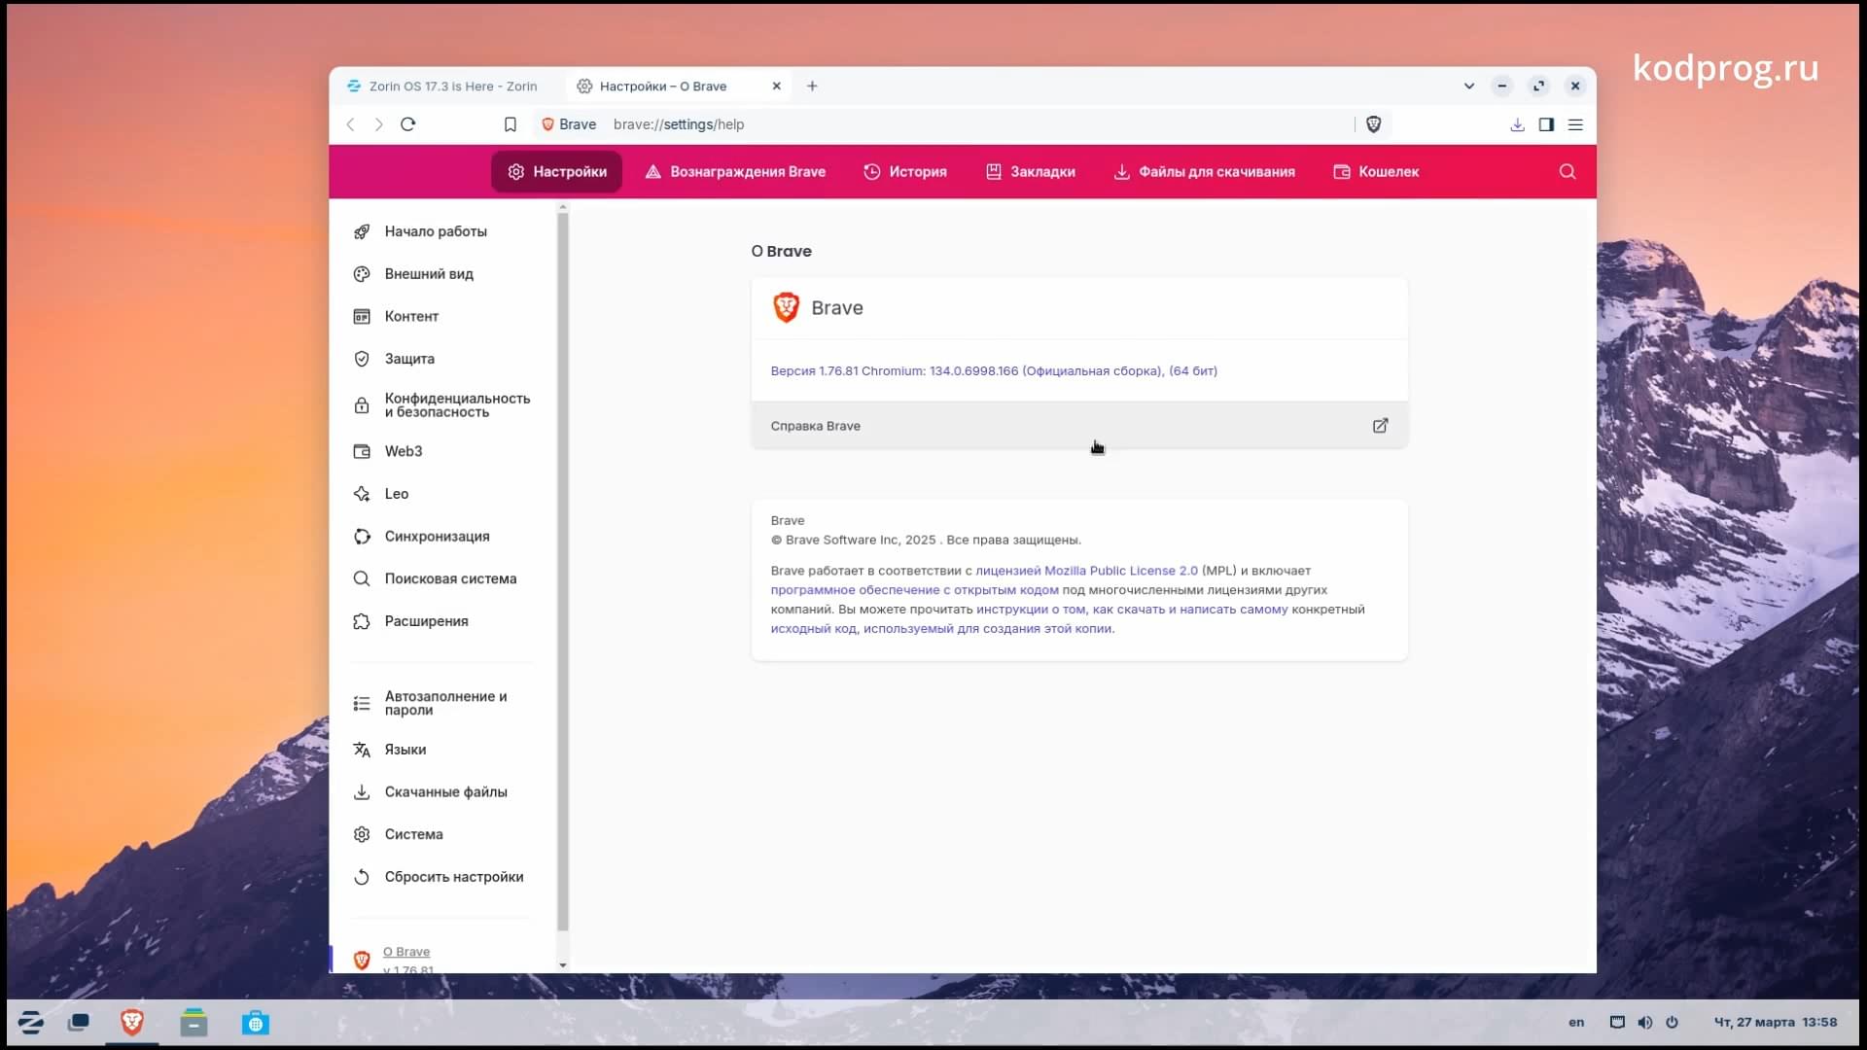Click the sidebar vertical scrollbar
Image resolution: width=1867 pixels, height=1050 pixels.
[563, 574]
